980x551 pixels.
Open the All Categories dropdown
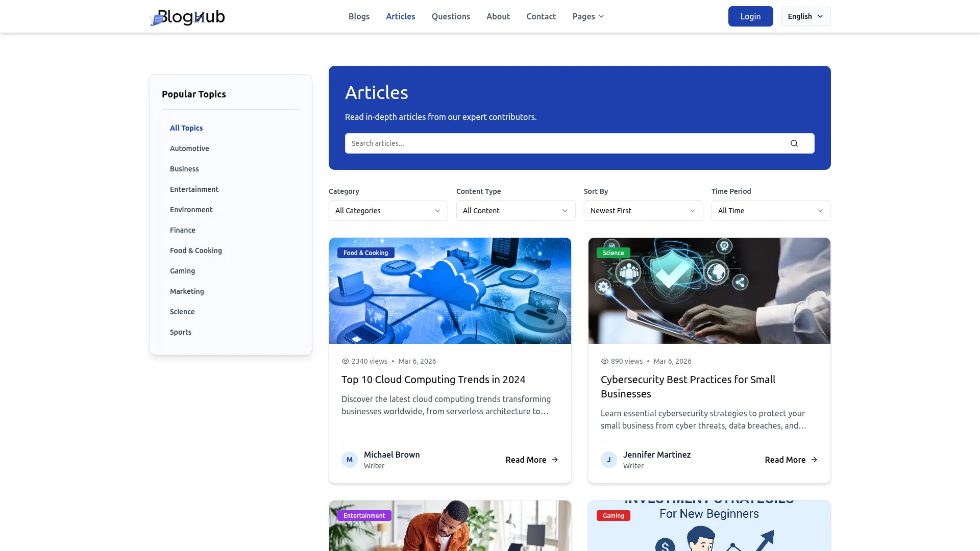pyautogui.click(x=388, y=211)
